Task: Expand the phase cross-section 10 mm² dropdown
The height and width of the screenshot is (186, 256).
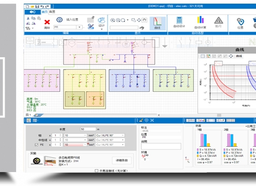Action: point(75,136)
